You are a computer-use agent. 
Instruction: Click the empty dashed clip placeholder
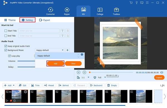(x=158, y=96)
